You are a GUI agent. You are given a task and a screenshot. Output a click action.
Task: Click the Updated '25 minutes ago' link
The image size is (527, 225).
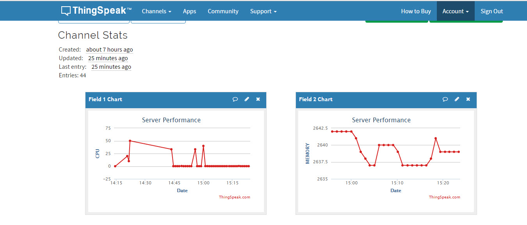108,58
